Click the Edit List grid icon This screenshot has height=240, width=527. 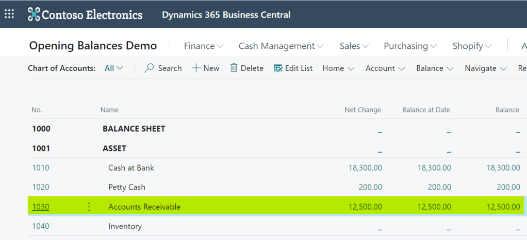point(278,68)
